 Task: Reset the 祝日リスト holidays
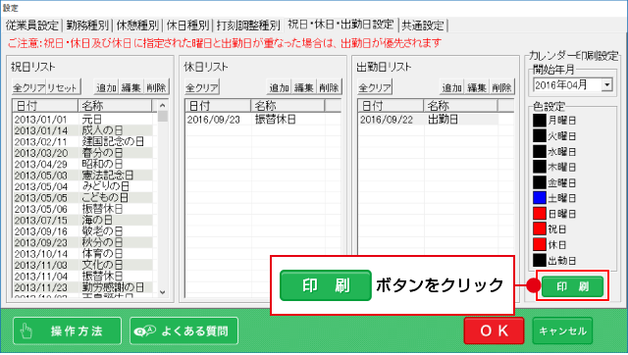point(63,87)
